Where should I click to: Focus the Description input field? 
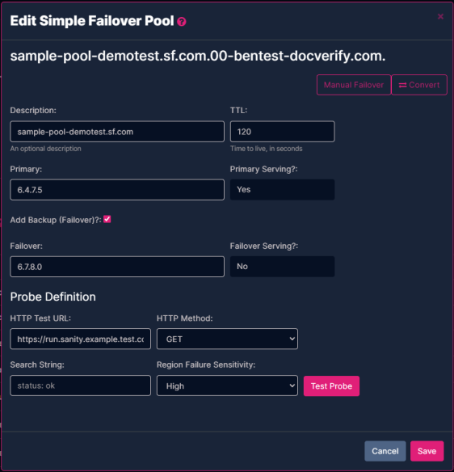[x=117, y=132]
